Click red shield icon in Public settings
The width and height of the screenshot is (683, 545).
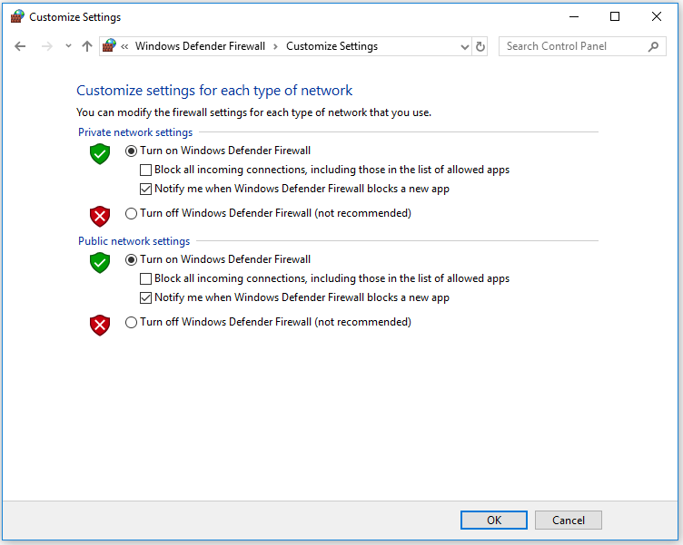click(100, 325)
